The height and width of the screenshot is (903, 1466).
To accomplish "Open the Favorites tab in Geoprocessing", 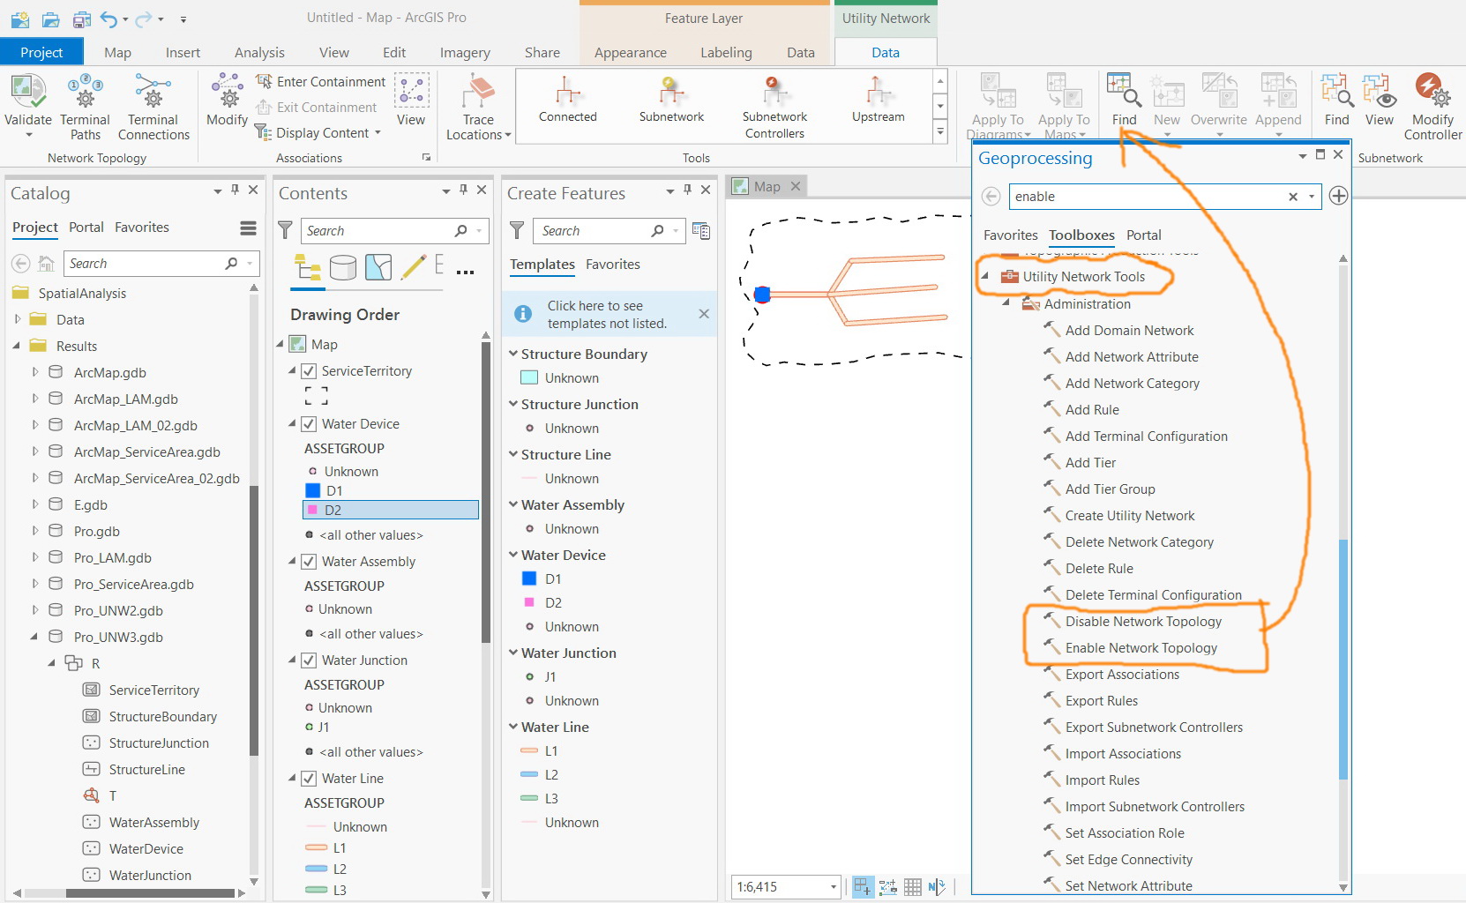I will pos(1010,235).
